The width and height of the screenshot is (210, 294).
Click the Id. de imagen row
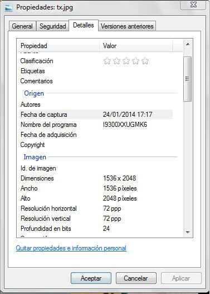96,168
